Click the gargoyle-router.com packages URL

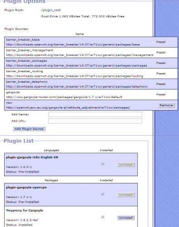(64, 97)
